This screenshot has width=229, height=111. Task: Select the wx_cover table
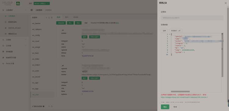pos(42,41)
